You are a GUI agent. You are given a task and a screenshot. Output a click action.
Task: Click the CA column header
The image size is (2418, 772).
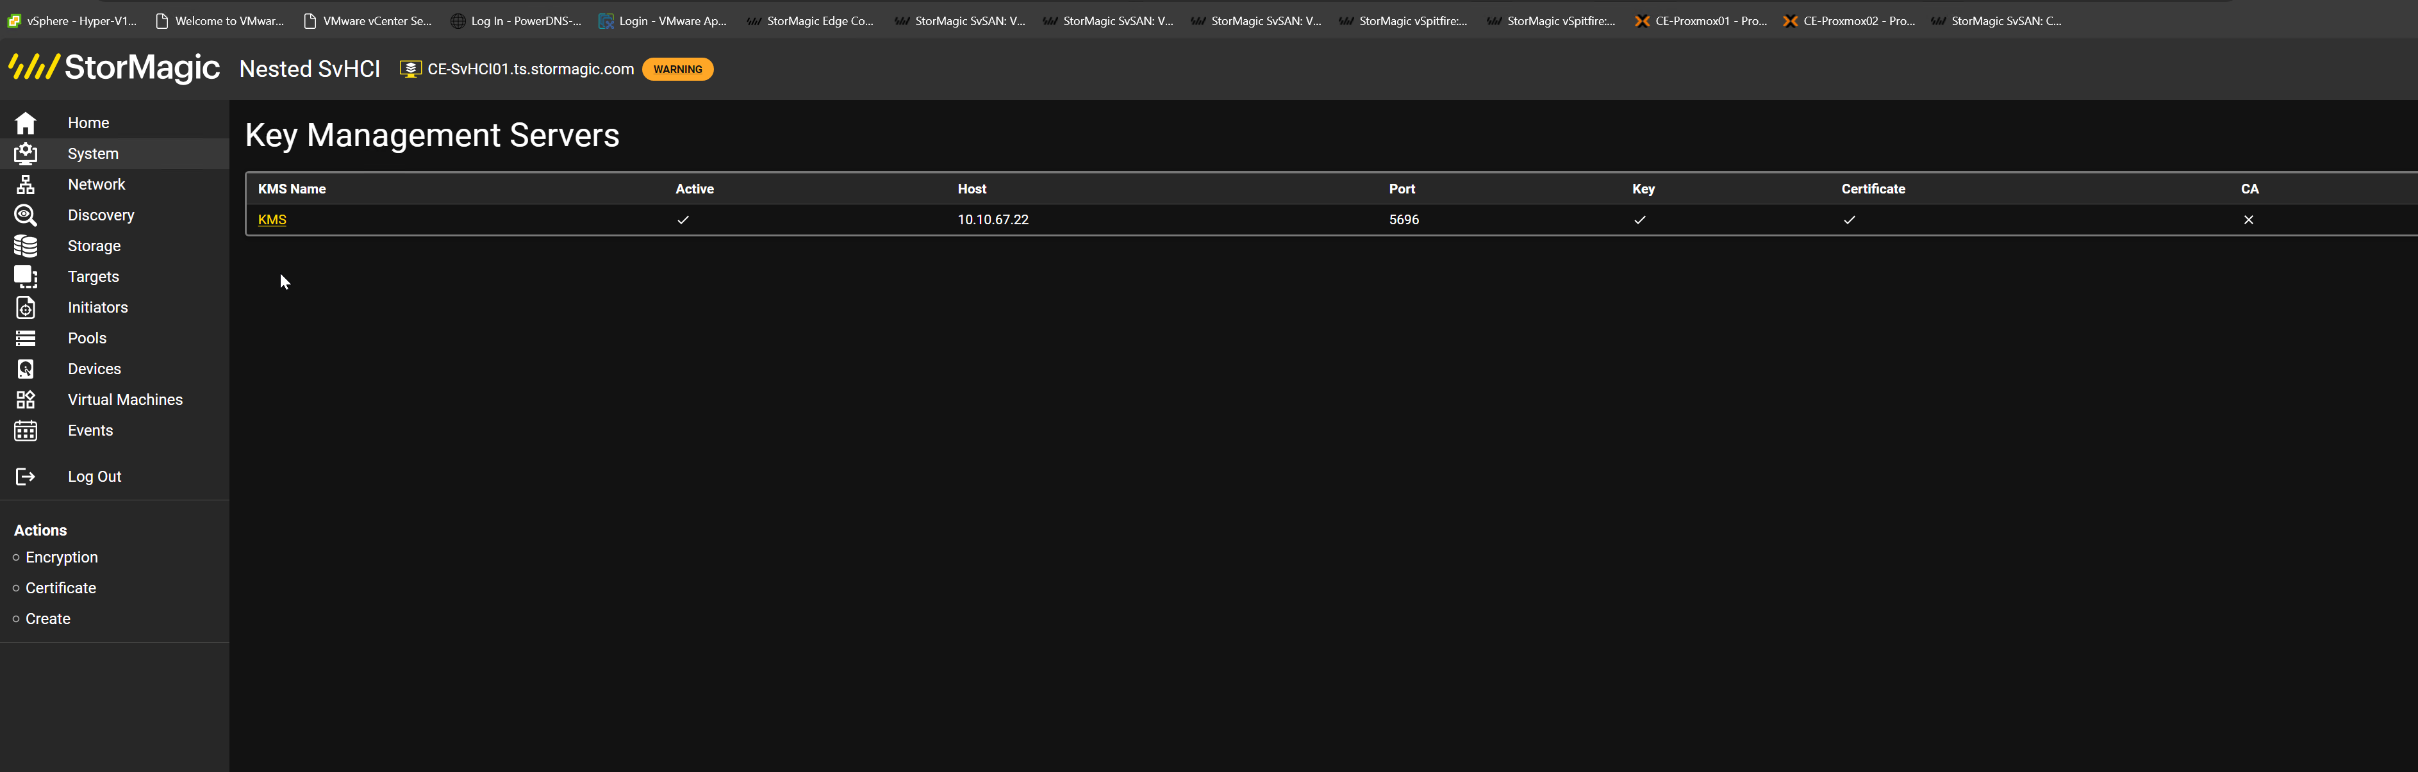[x=2250, y=188]
